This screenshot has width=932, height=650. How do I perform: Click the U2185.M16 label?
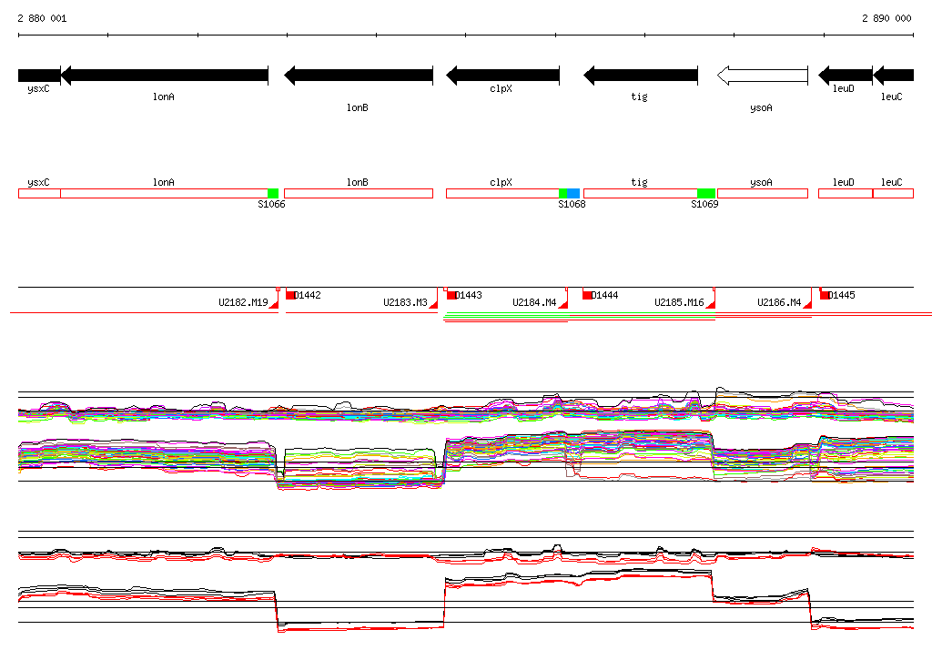tap(679, 303)
